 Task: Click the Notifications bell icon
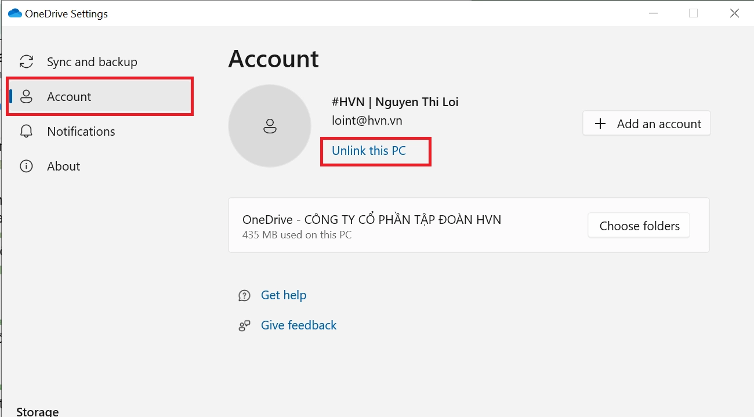pos(26,132)
